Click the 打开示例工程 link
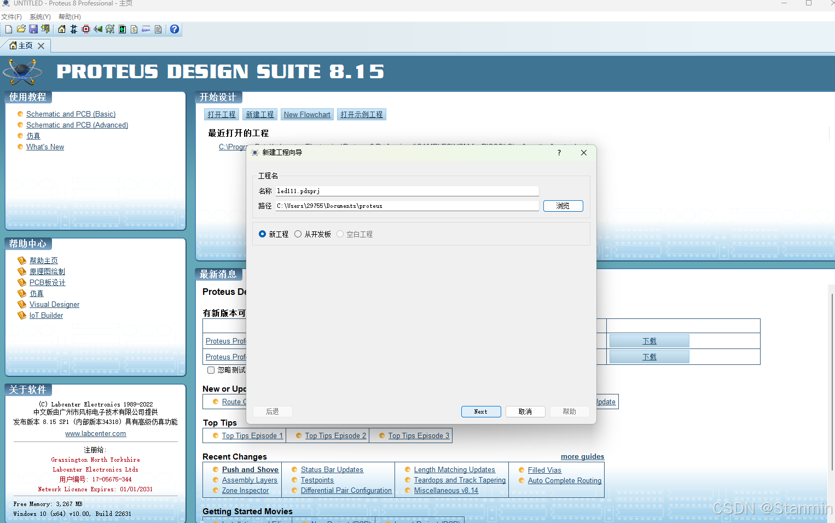Screen dimensions: 835x523 click(362, 114)
